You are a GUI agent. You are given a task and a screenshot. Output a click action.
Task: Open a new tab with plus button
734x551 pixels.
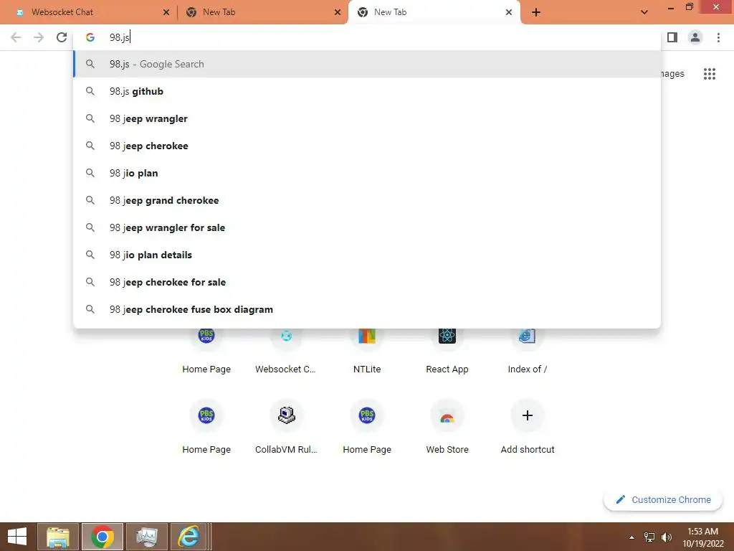pos(536,12)
